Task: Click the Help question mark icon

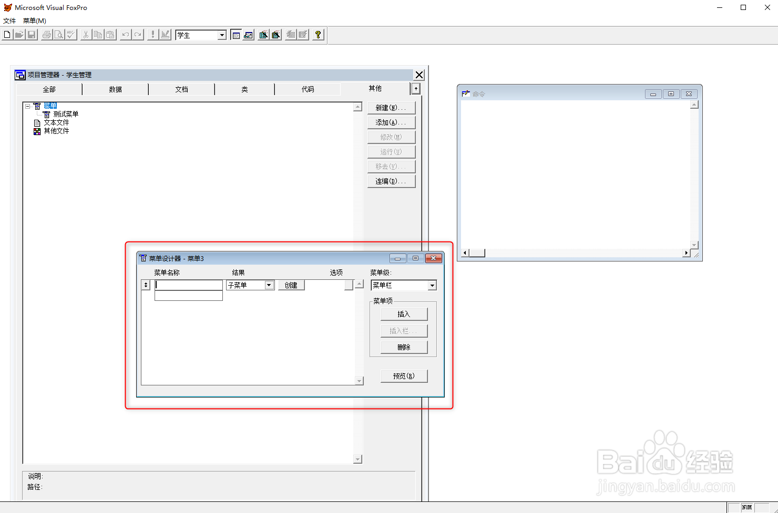Action: [x=318, y=35]
